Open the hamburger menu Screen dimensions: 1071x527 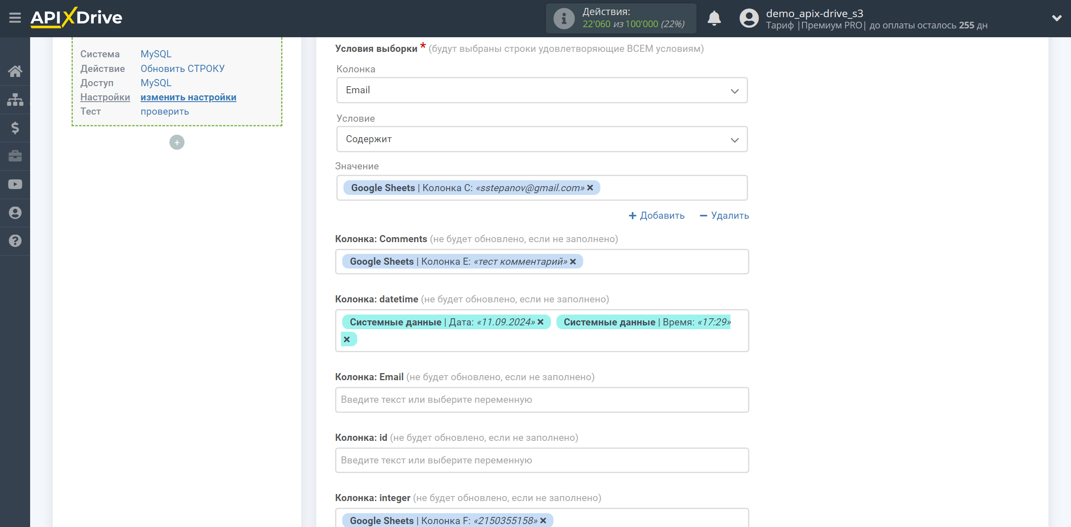pos(15,18)
